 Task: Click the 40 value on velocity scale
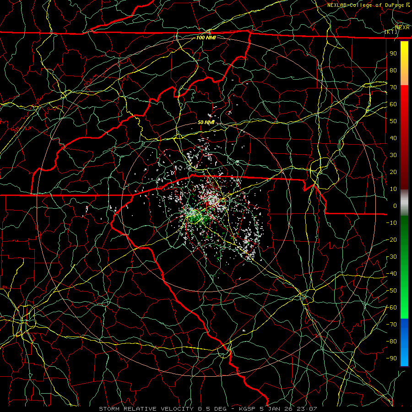[x=393, y=138]
